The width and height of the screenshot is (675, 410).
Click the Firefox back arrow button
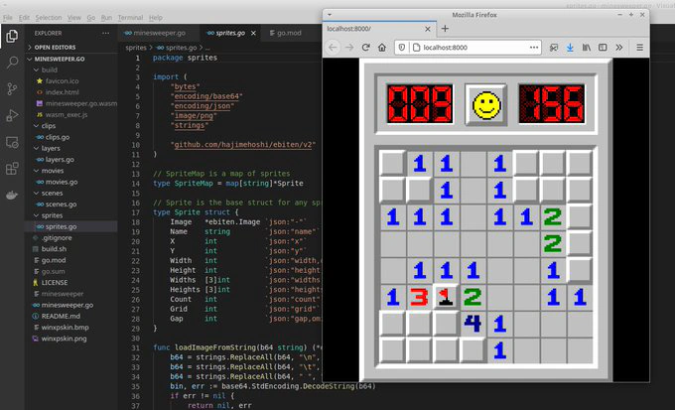click(333, 48)
